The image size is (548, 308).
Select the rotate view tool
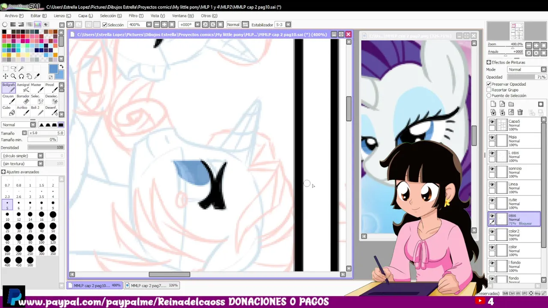tap(21, 77)
